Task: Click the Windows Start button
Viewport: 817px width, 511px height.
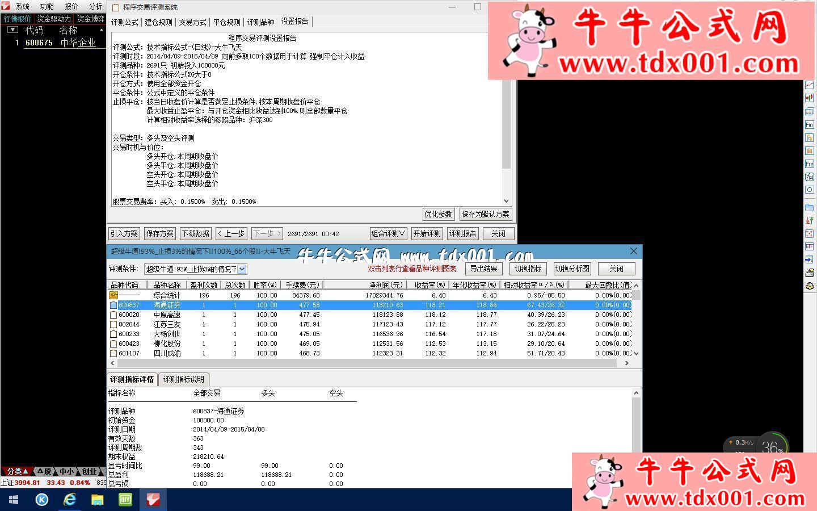Action: pyautogui.click(x=14, y=500)
